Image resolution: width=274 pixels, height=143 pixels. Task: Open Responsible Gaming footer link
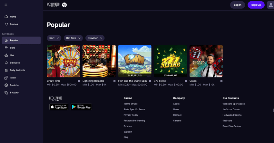tap(134, 121)
